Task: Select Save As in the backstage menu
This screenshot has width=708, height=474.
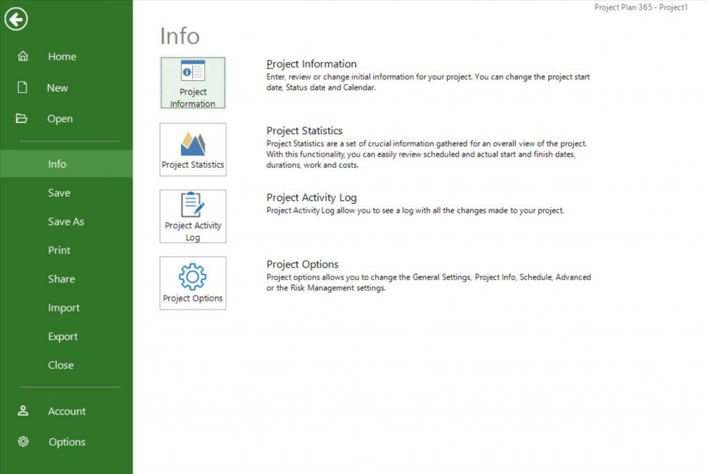Action: pos(66,222)
